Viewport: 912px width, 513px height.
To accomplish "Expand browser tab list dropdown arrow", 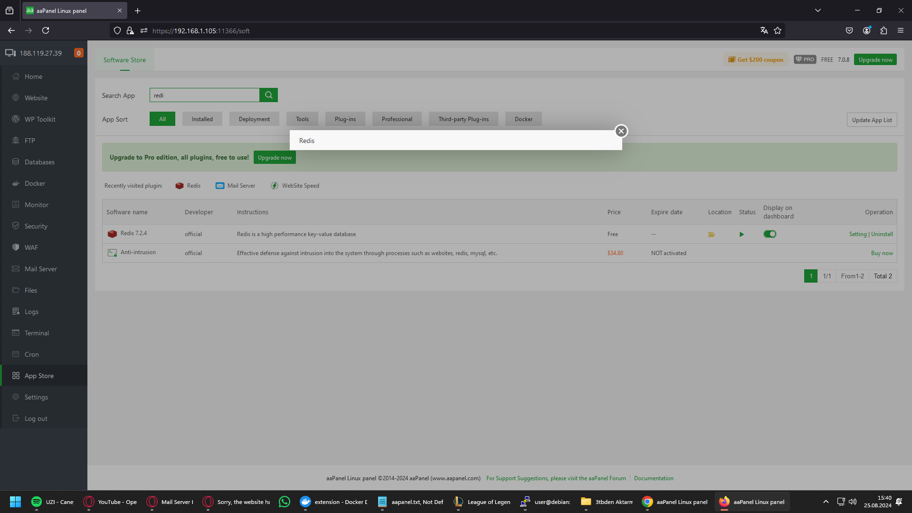I will tap(818, 10).
